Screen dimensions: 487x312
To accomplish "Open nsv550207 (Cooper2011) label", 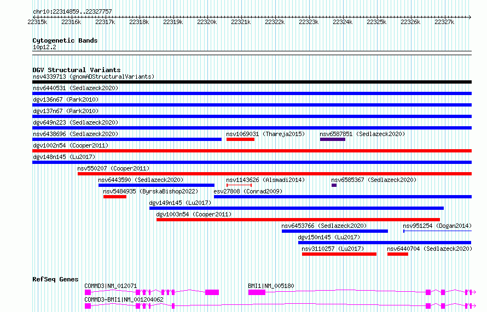I will pos(113,168).
